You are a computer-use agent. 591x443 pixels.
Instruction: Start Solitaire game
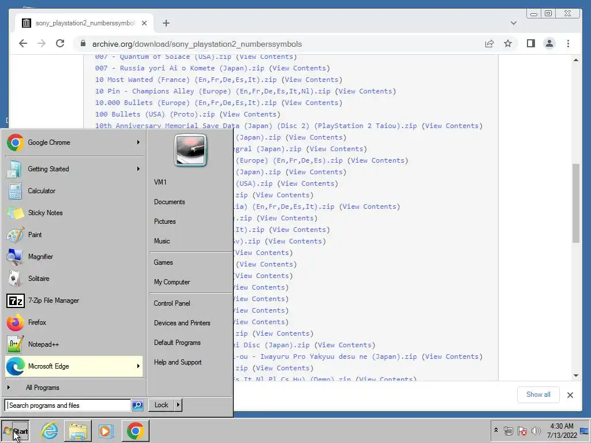(x=74, y=279)
